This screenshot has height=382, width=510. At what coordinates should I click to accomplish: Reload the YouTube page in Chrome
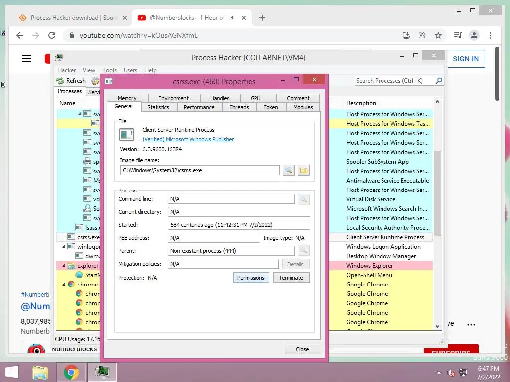pyautogui.click(x=52, y=35)
